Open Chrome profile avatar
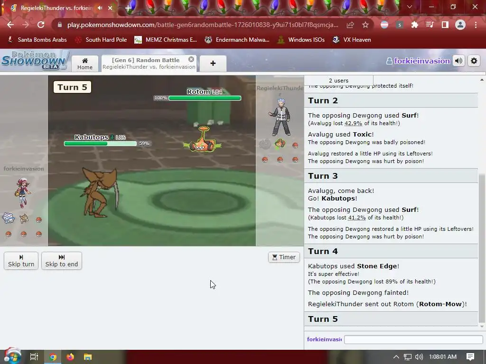 coord(460,25)
